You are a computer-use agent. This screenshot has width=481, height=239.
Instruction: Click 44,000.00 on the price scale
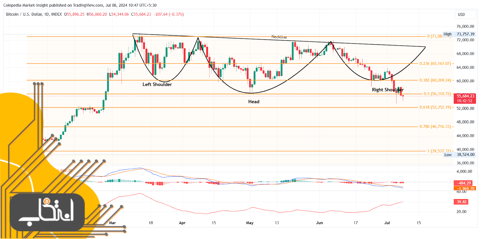coord(465,136)
